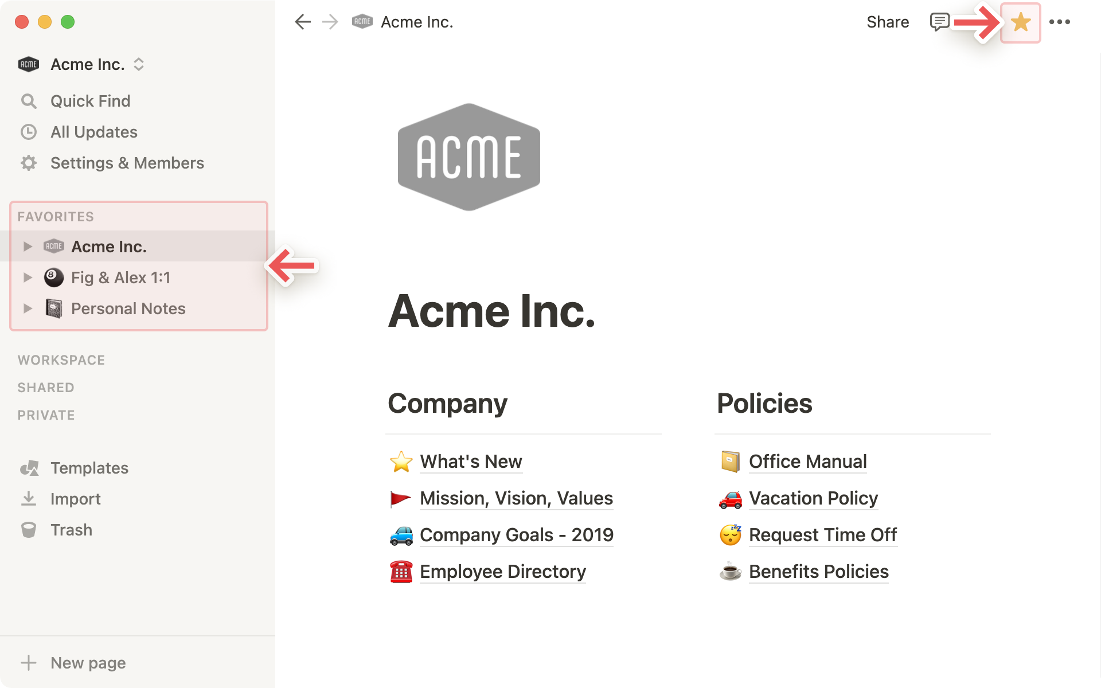Open Trash section

click(71, 530)
